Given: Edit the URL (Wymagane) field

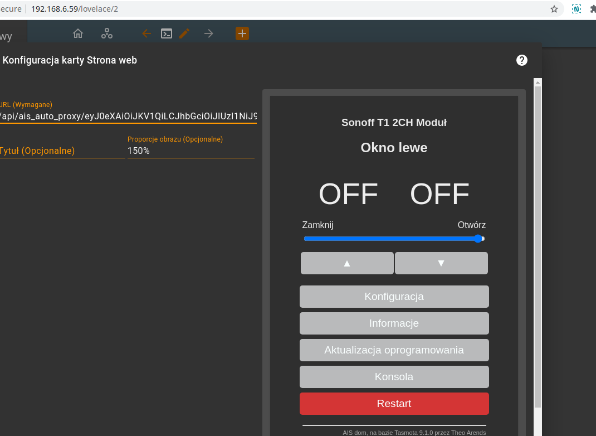Looking at the screenshot, I should [128, 116].
